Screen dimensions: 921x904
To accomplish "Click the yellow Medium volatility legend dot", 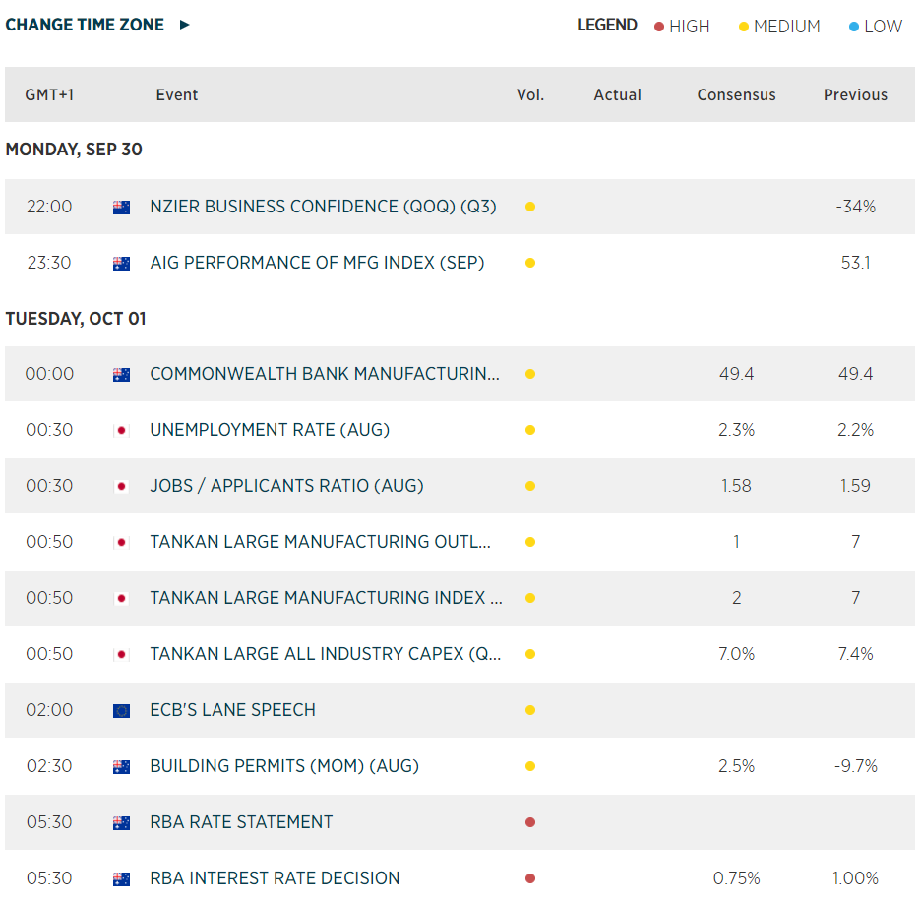I will click(x=744, y=27).
